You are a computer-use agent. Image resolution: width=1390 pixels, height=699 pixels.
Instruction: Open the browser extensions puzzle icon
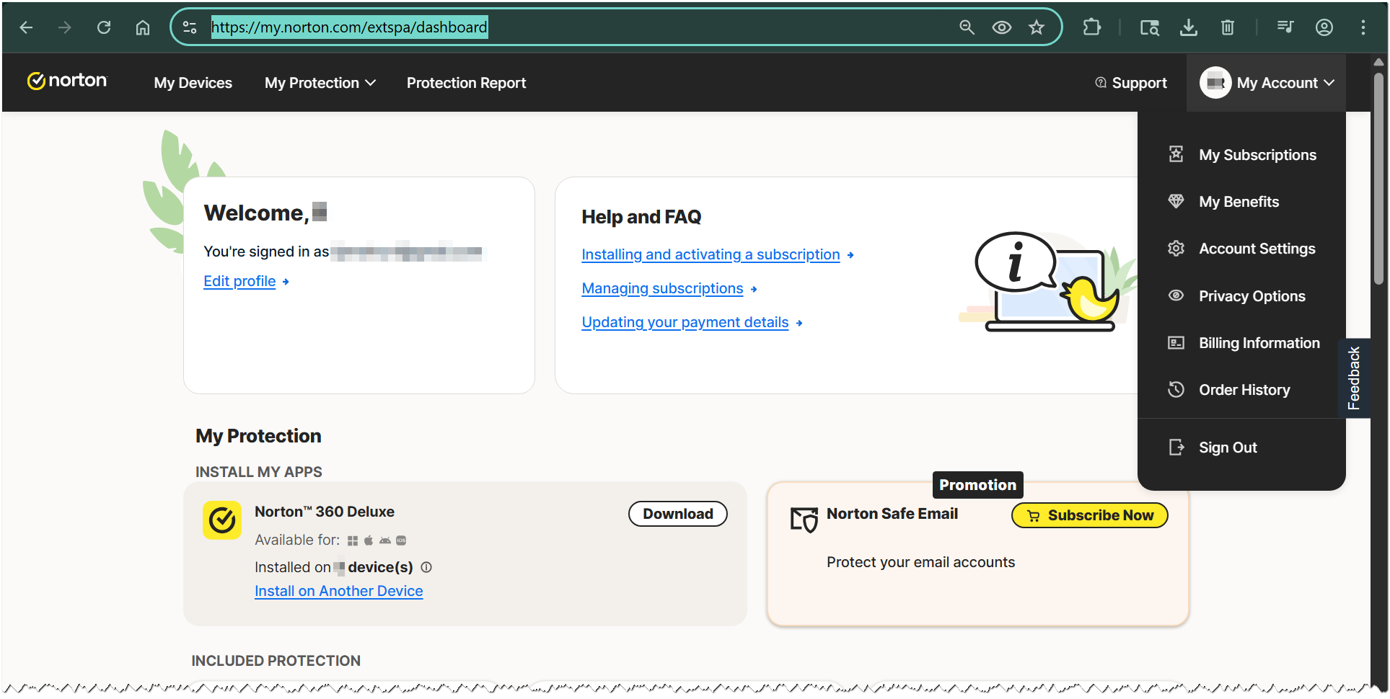coord(1091,27)
